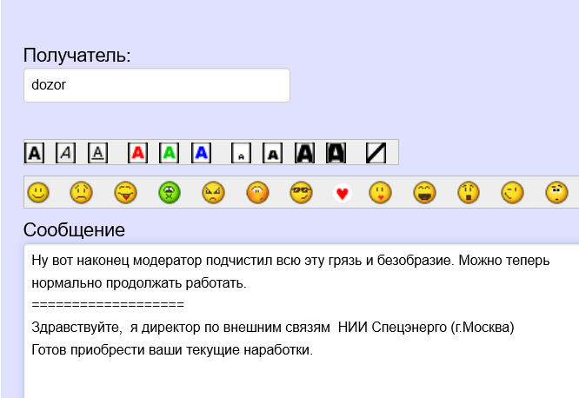Set text color to green
Image resolution: width=579 pixels, height=398 pixels.
click(170, 153)
